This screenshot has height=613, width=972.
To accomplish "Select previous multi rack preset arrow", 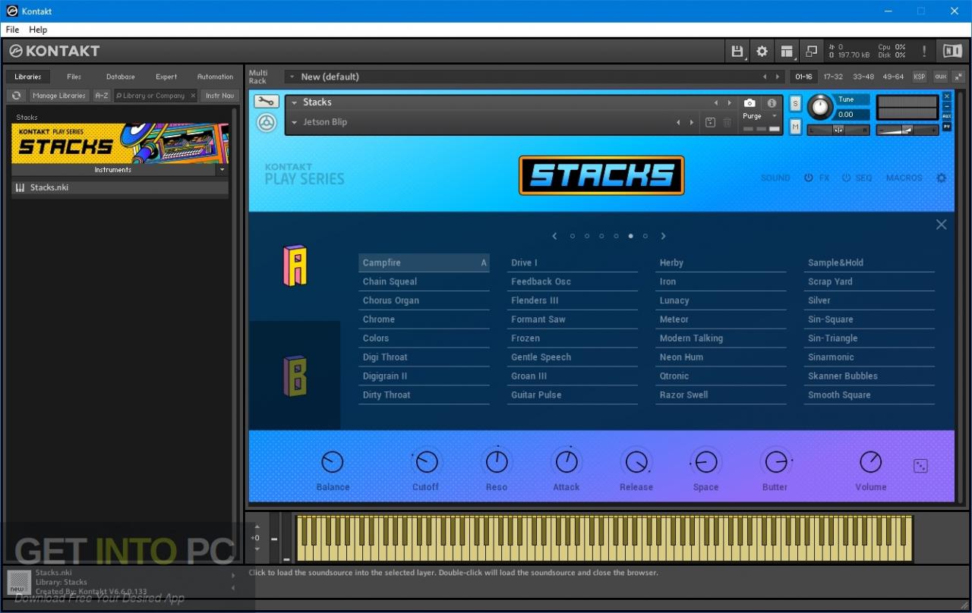I will (x=765, y=77).
